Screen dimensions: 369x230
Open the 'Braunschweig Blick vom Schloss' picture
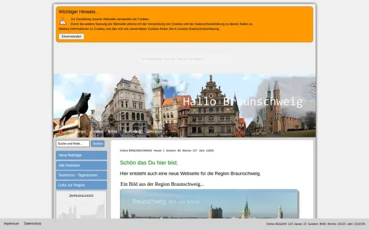click(x=209, y=204)
